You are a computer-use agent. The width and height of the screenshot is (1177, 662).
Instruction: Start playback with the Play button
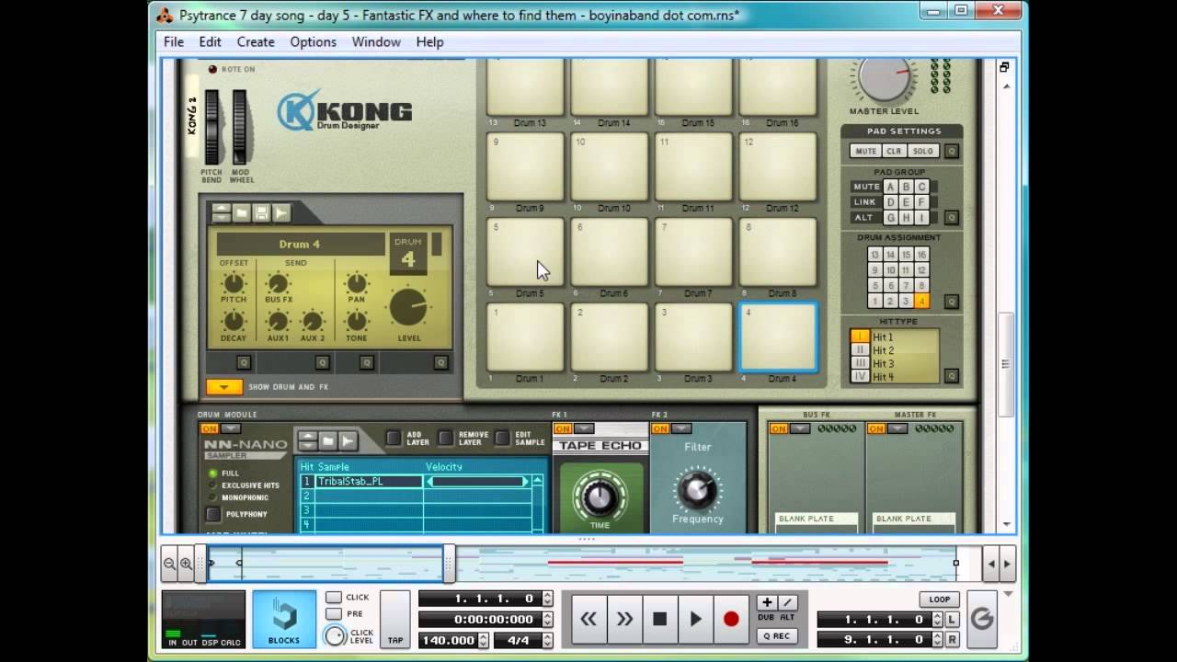tap(695, 619)
